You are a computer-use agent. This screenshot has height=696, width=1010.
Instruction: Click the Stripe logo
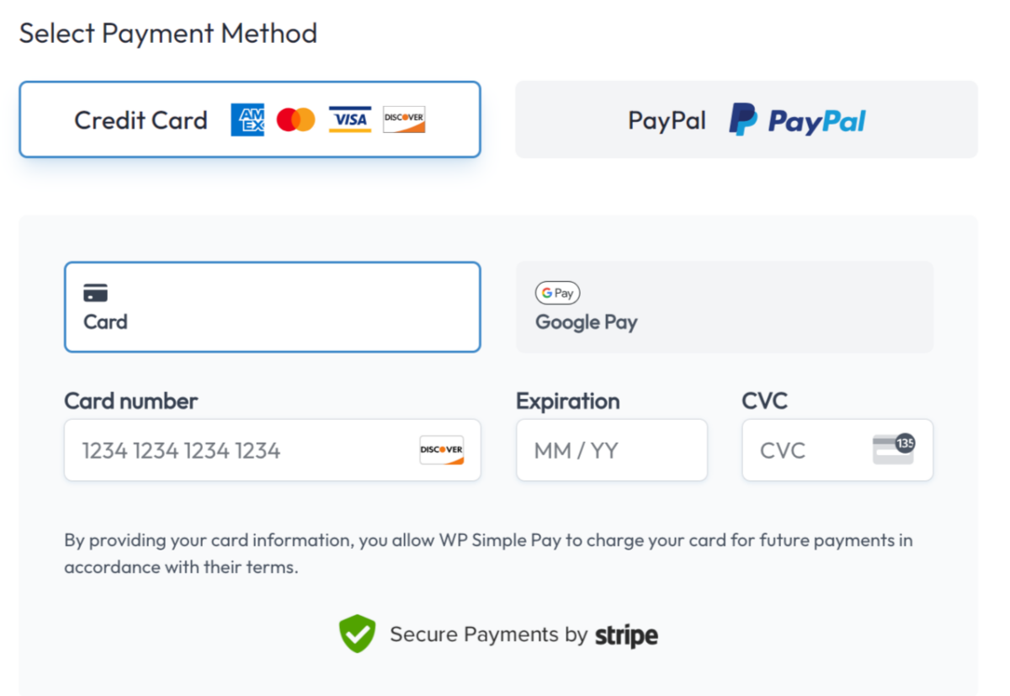click(x=625, y=635)
